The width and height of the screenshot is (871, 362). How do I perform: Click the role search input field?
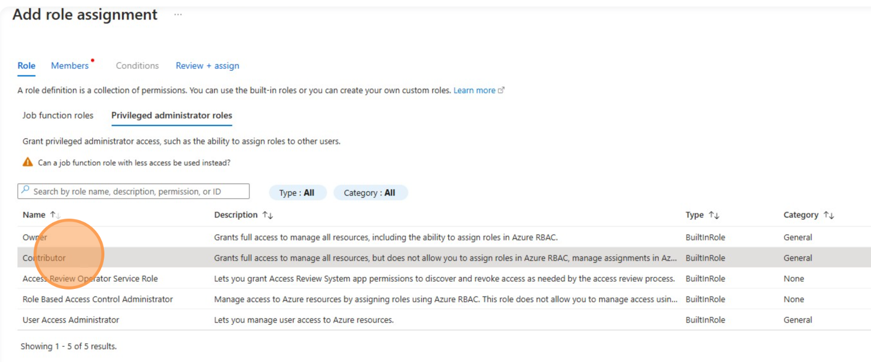[x=139, y=192]
